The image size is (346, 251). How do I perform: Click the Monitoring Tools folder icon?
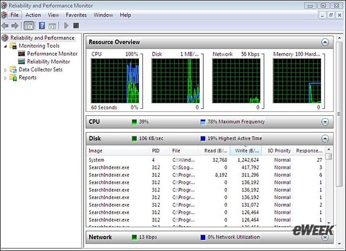[x=13, y=45]
